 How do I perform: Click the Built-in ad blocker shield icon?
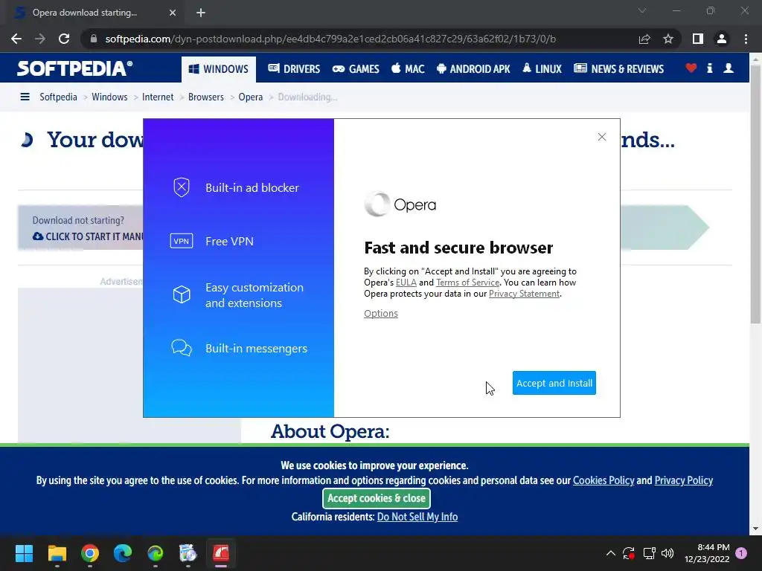tap(182, 187)
